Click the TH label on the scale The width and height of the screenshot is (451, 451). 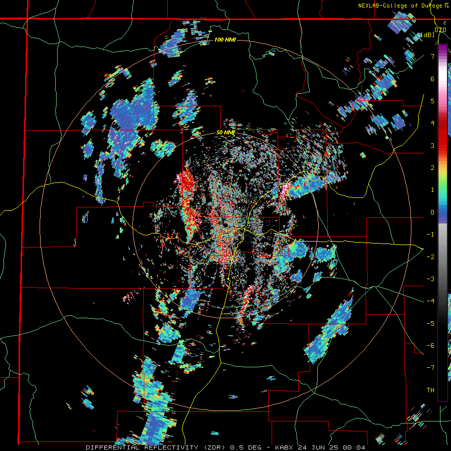[430, 390]
